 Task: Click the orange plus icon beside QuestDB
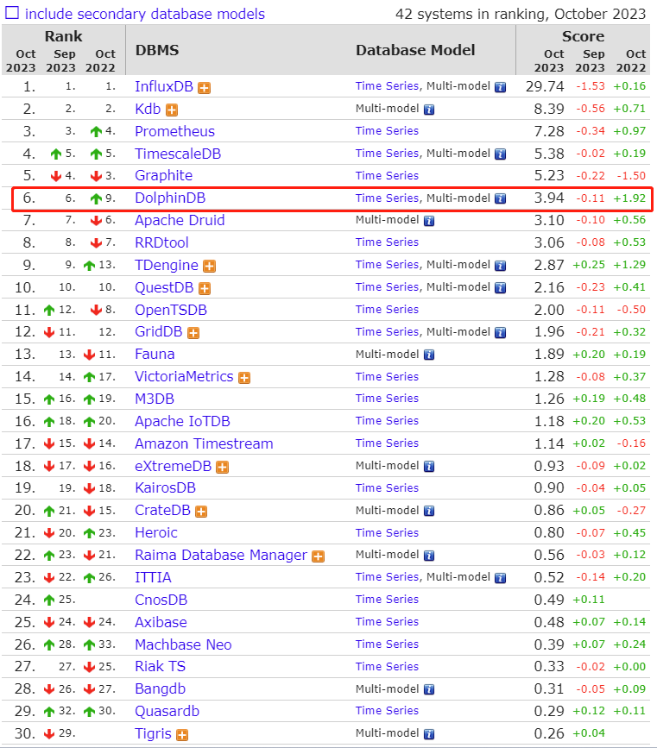click(x=205, y=289)
